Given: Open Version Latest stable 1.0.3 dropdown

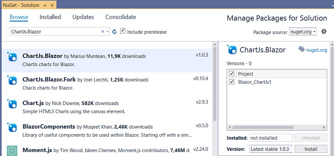Looking at the screenshot, I should [x=271, y=149].
